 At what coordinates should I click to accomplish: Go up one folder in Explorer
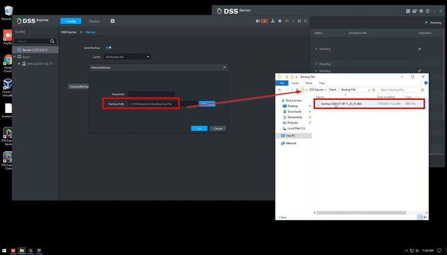pos(297,90)
